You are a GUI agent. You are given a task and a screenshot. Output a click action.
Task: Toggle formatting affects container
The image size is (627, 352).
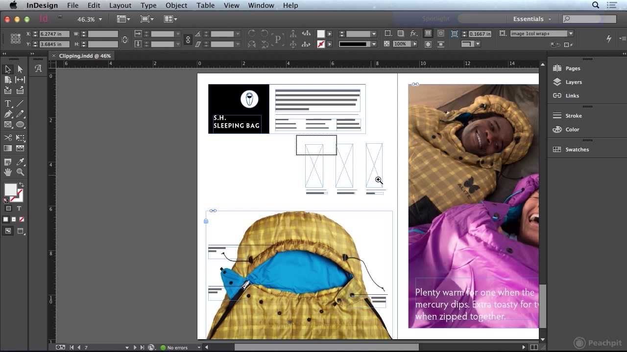(x=8, y=208)
